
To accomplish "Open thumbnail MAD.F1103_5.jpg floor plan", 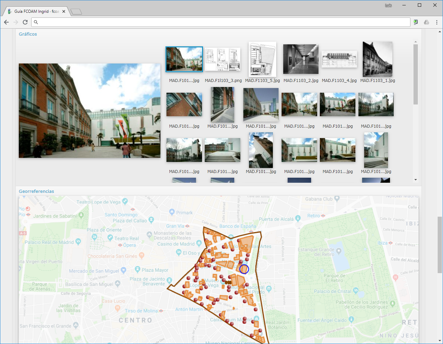I will (262, 59).
